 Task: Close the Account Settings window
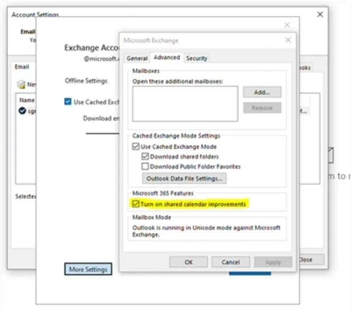320,14
